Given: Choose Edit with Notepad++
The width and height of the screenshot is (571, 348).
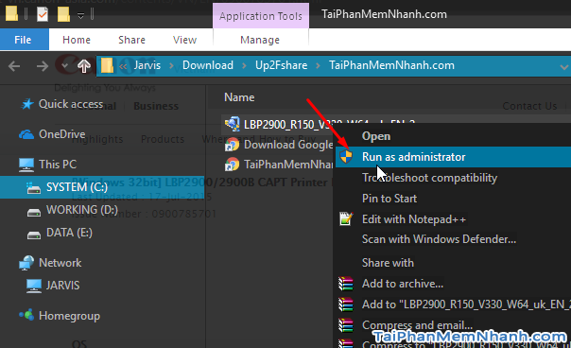Looking at the screenshot, I should (x=414, y=219).
